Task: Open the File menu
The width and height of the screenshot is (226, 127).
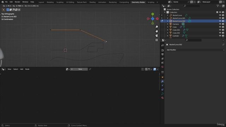Action: pyautogui.click(x=6, y=2)
